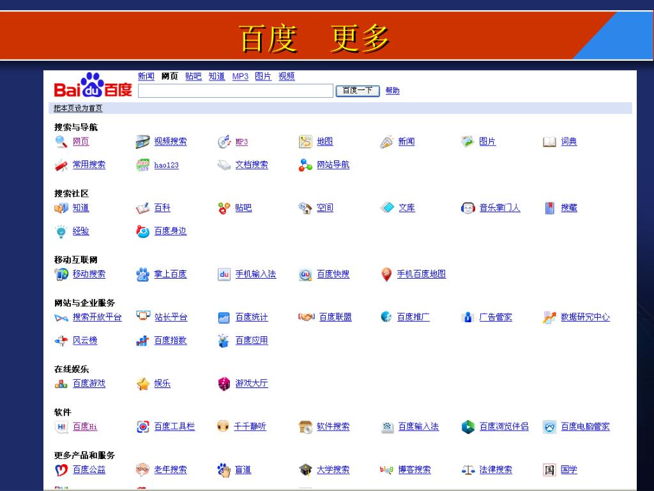This screenshot has width=654, height=491.
Task: Click the 百度一下 search button
Action: point(358,91)
